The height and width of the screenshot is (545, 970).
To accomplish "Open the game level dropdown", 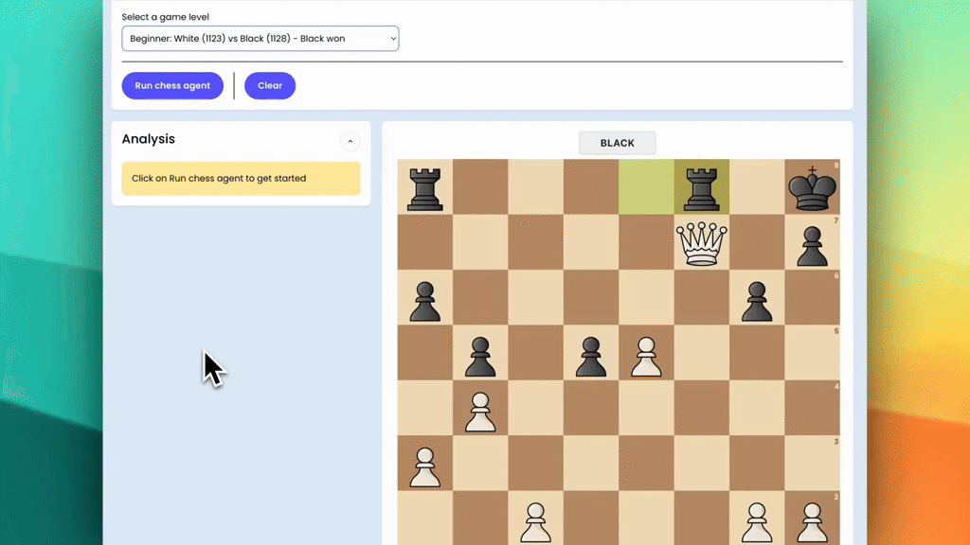I will point(260,38).
